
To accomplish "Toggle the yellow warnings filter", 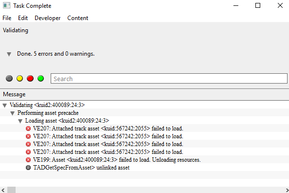I will click(x=19, y=79).
